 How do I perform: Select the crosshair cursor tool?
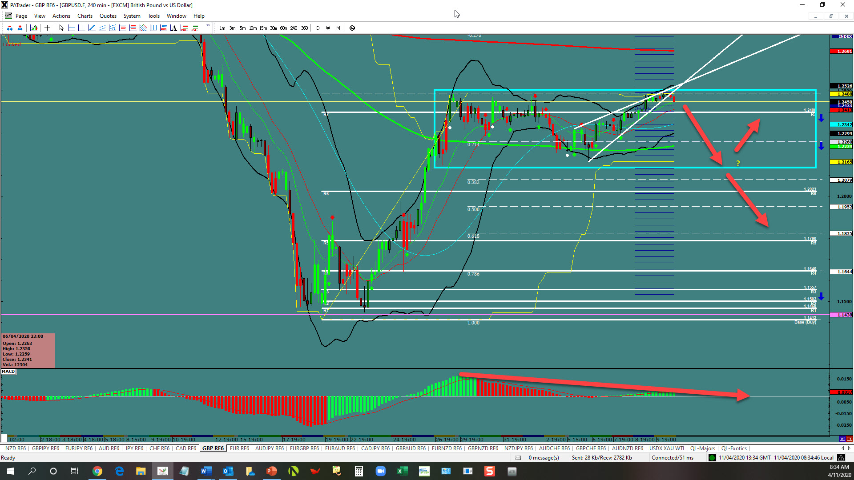(x=47, y=28)
